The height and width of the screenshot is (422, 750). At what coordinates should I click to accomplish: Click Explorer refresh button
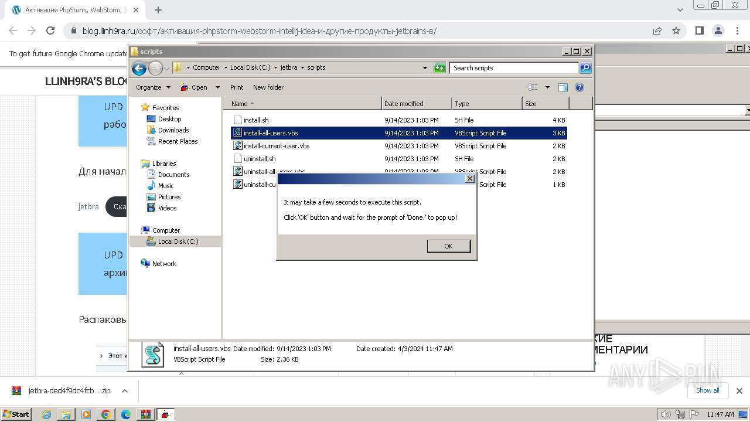pyautogui.click(x=439, y=68)
